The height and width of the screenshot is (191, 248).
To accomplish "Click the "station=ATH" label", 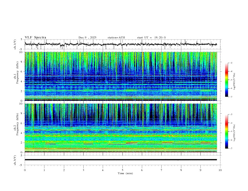I will pyautogui.click(x=116, y=37).
